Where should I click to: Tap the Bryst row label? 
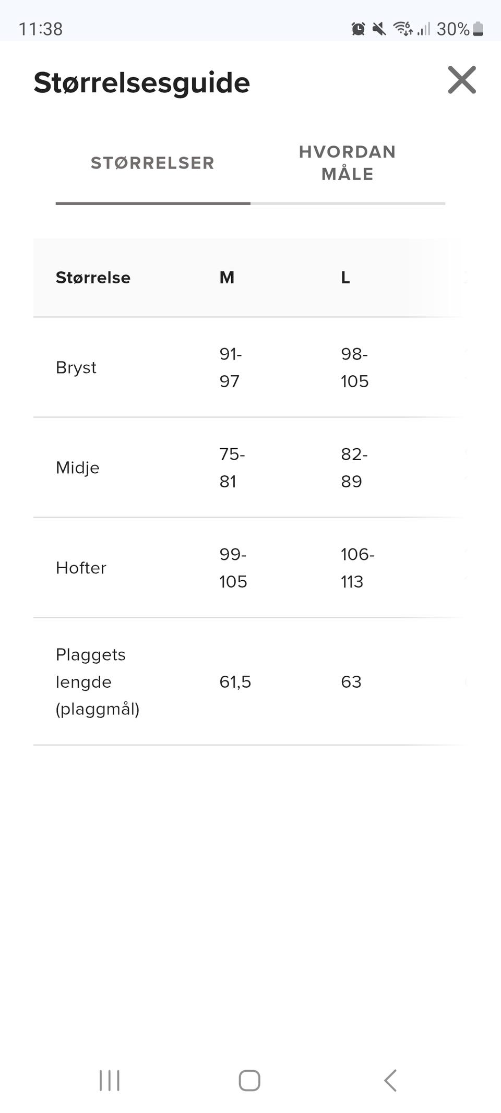[x=76, y=368]
